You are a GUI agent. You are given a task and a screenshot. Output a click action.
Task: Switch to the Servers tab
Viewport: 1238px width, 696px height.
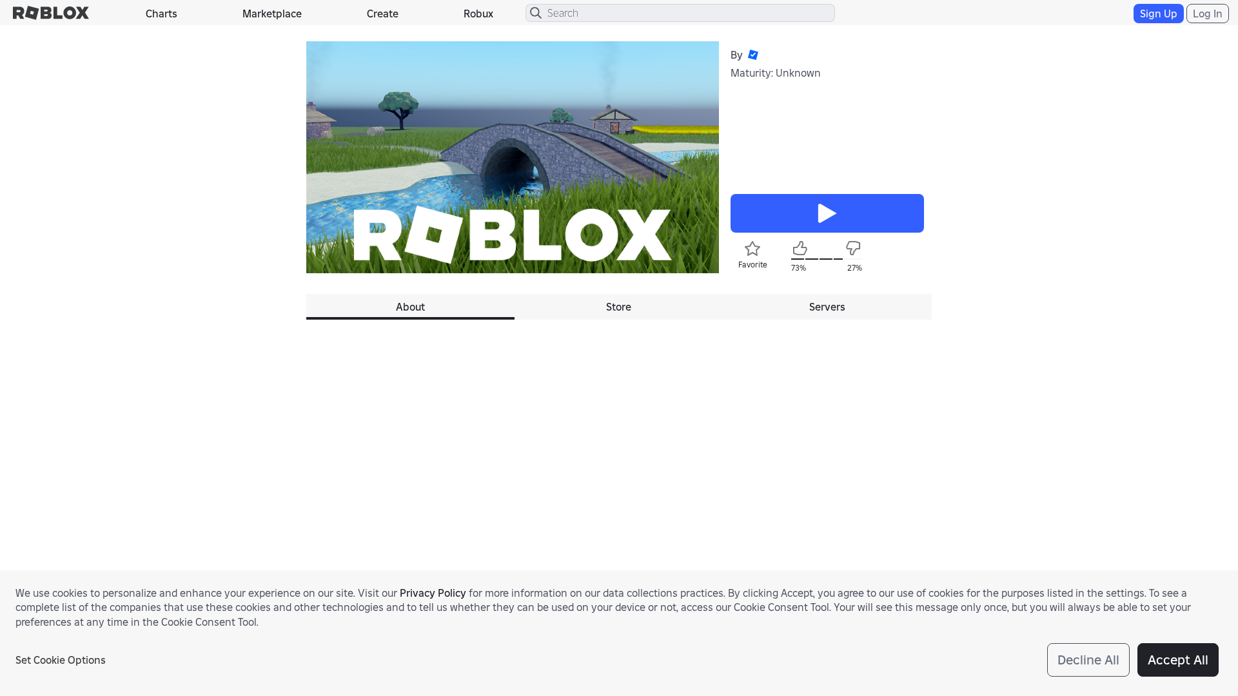tap(827, 307)
